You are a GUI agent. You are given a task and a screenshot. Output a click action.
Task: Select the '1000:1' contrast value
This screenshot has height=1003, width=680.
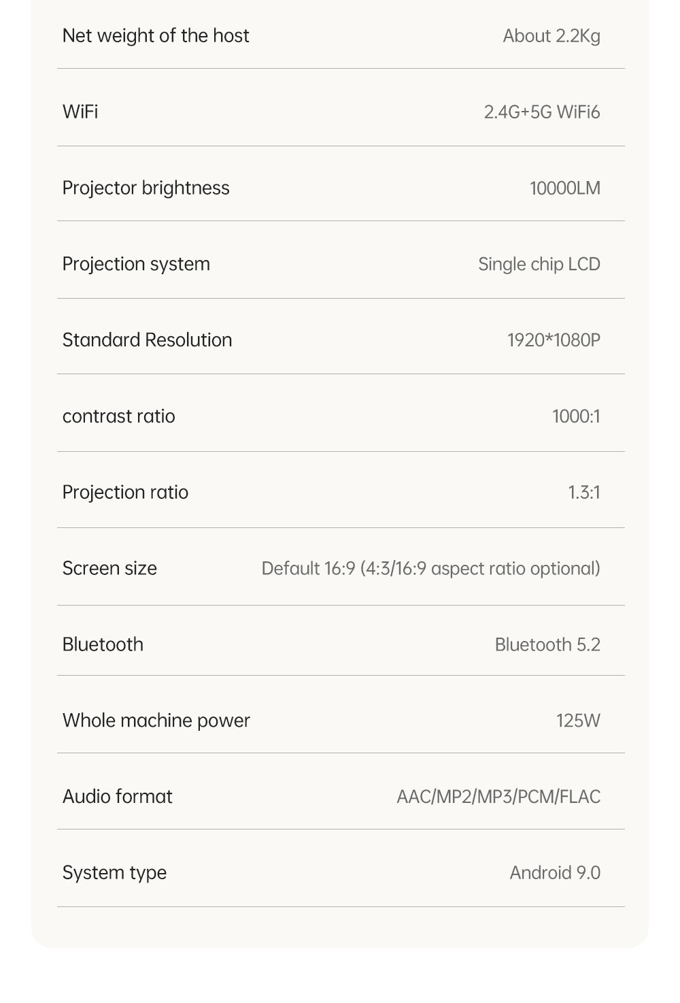[x=577, y=416]
